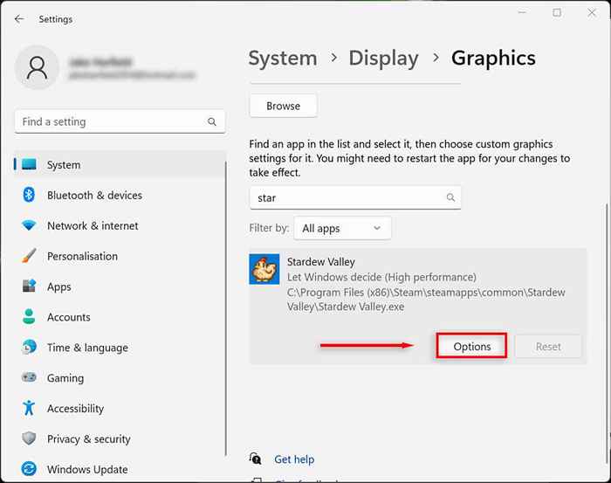Click the back arrow in Settings
This screenshot has height=483, width=611.
19,18
